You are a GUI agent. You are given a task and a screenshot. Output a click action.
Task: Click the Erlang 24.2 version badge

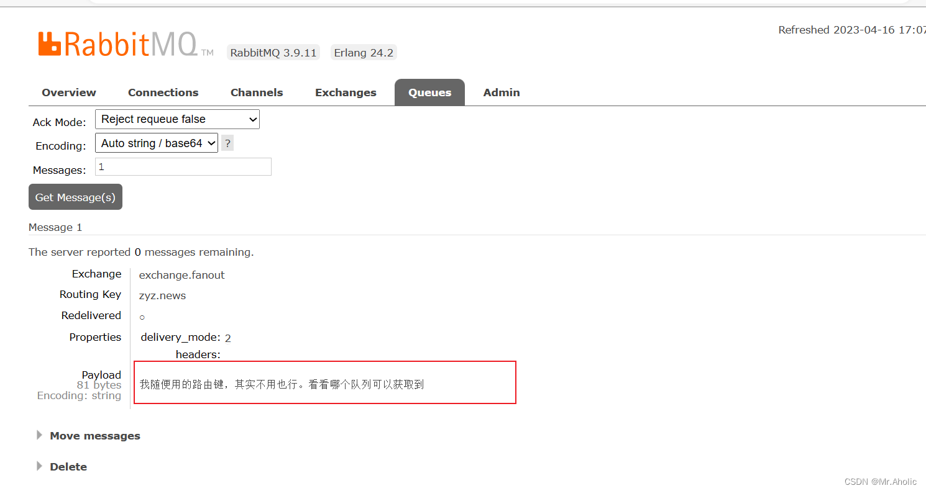coord(364,53)
